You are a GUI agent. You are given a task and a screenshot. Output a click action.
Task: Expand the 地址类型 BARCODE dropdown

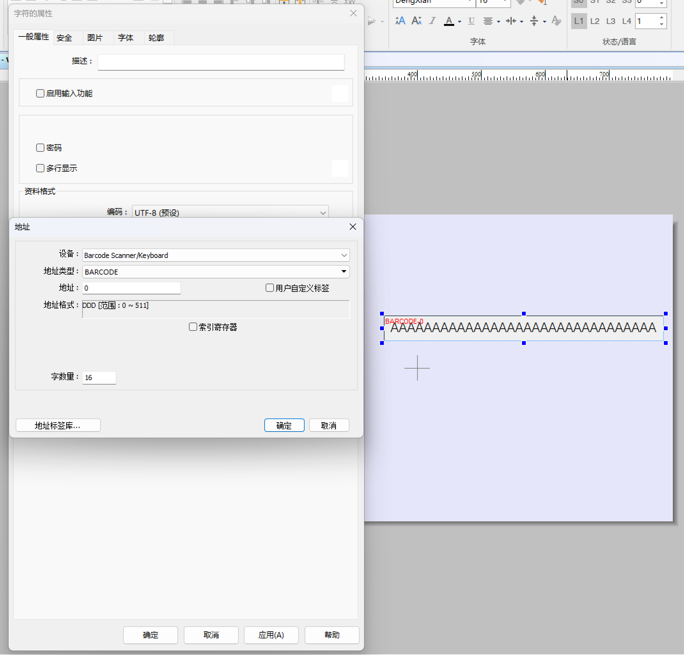point(343,272)
